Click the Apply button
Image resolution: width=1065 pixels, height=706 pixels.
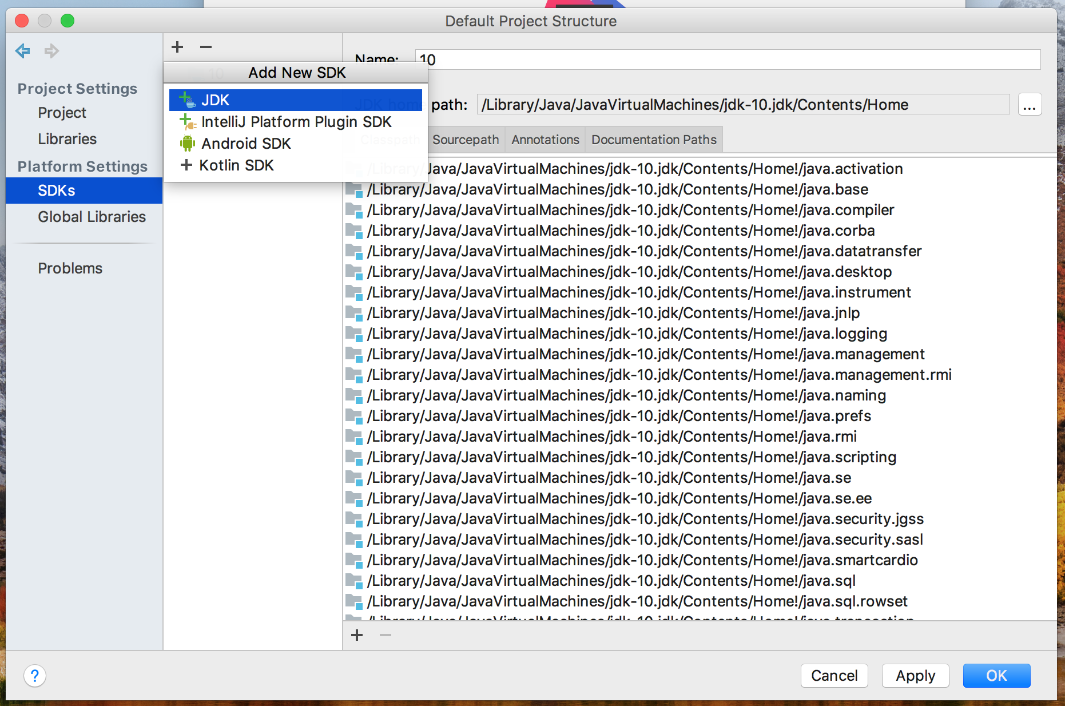916,676
